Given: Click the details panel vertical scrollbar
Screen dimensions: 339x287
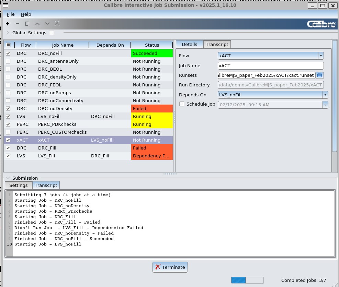Looking at the screenshot, I should (334, 96).
